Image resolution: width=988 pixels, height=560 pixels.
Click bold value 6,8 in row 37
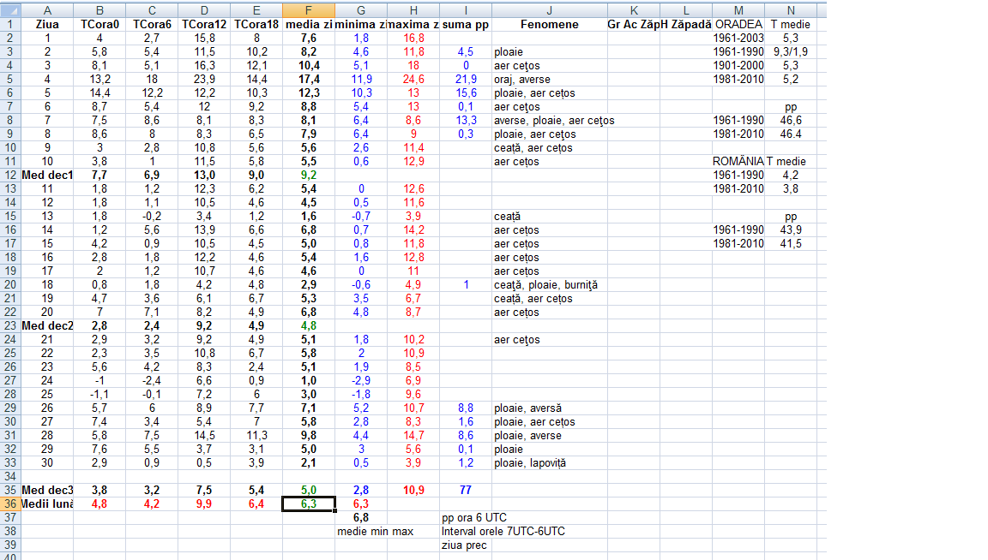point(361,518)
